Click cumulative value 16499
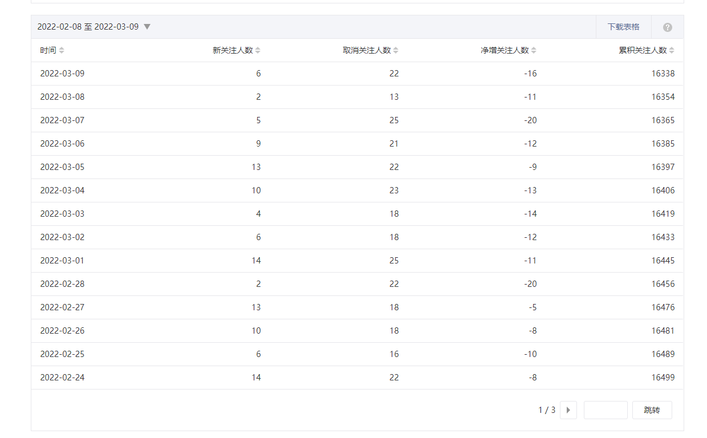This screenshot has width=707, height=438. [663, 378]
